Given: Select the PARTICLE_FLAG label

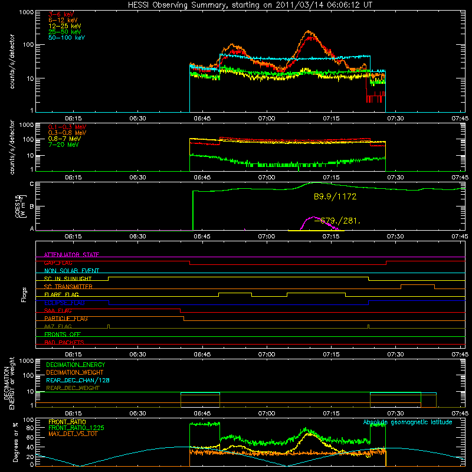Looking at the screenshot, I should tap(66, 319).
